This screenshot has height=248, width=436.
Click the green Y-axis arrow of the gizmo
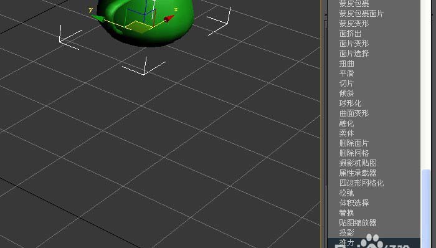pyautogui.click(x=98, y=18)
